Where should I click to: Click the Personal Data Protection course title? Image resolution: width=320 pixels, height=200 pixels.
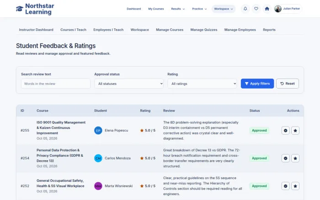pos(60,155)
